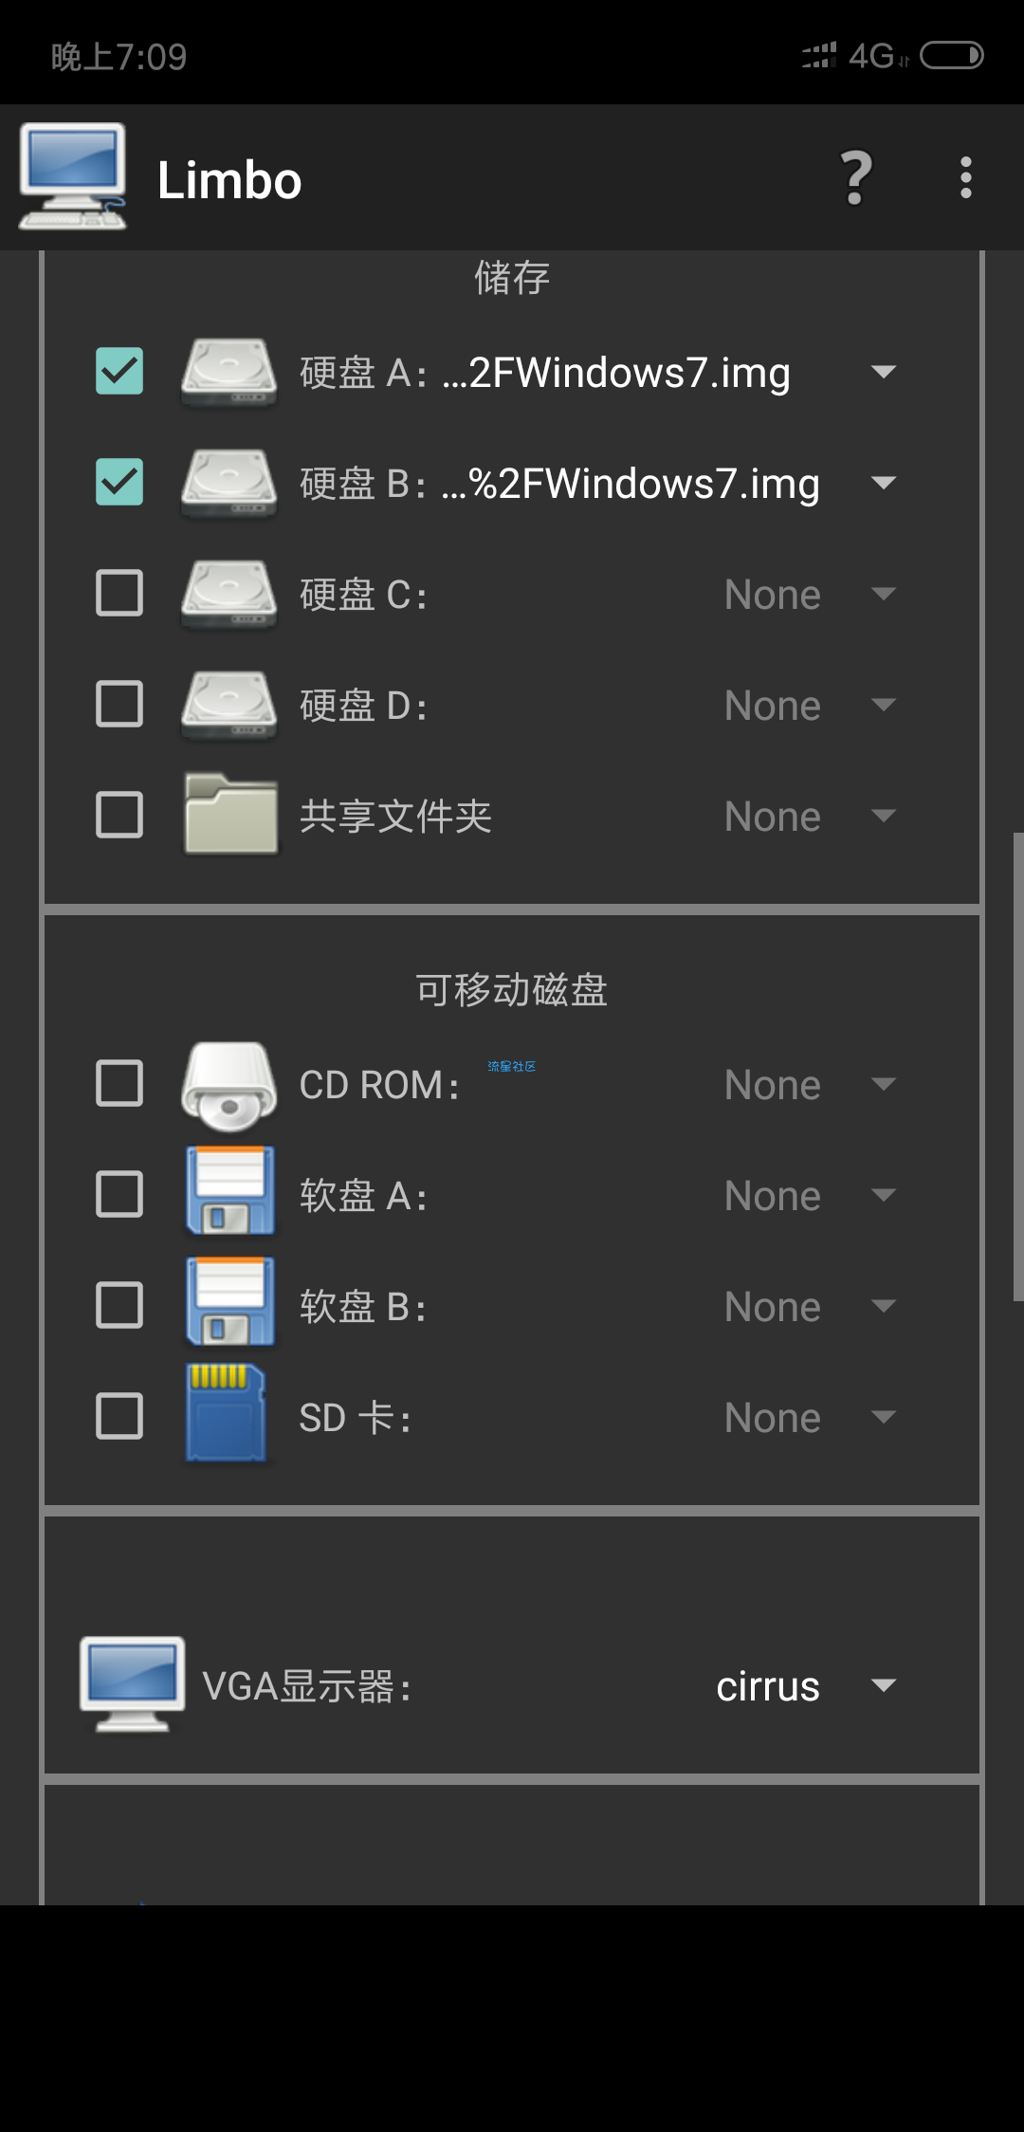Tap the hard disk C drive icon
This screenshot has height=2132, width=1024.
[x=229, y=594]
